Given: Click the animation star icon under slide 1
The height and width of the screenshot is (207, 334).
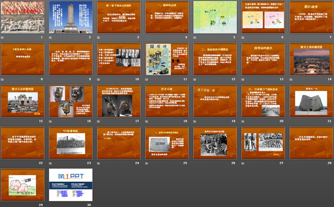Looking at the screenshot, I should click(3, 37).
